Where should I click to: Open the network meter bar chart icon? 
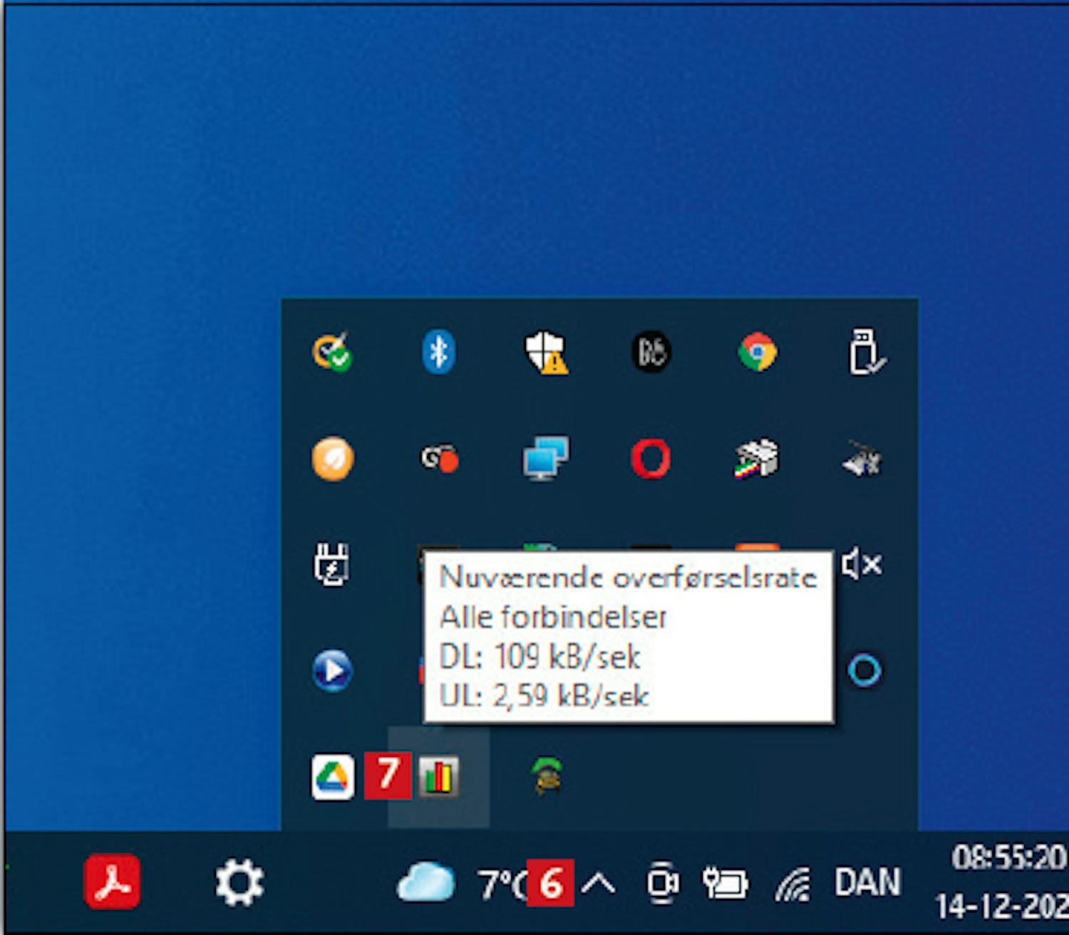[438, 777]
